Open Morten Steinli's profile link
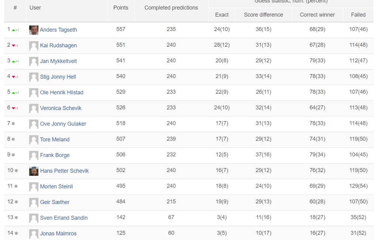The width and height of the screenshot is (378, 240). coord(56,186)
